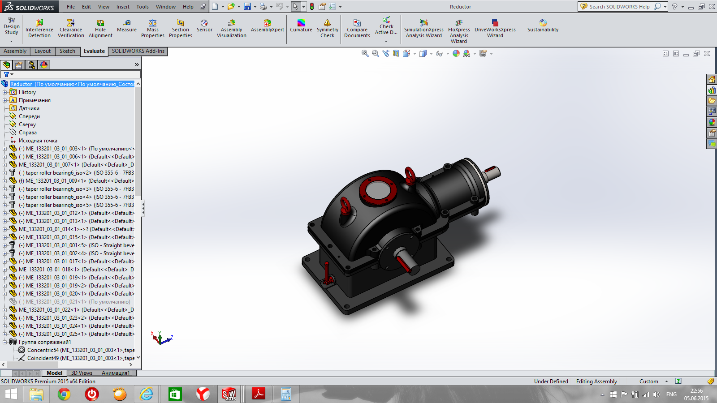Open Section Properties

pos(181,29)
